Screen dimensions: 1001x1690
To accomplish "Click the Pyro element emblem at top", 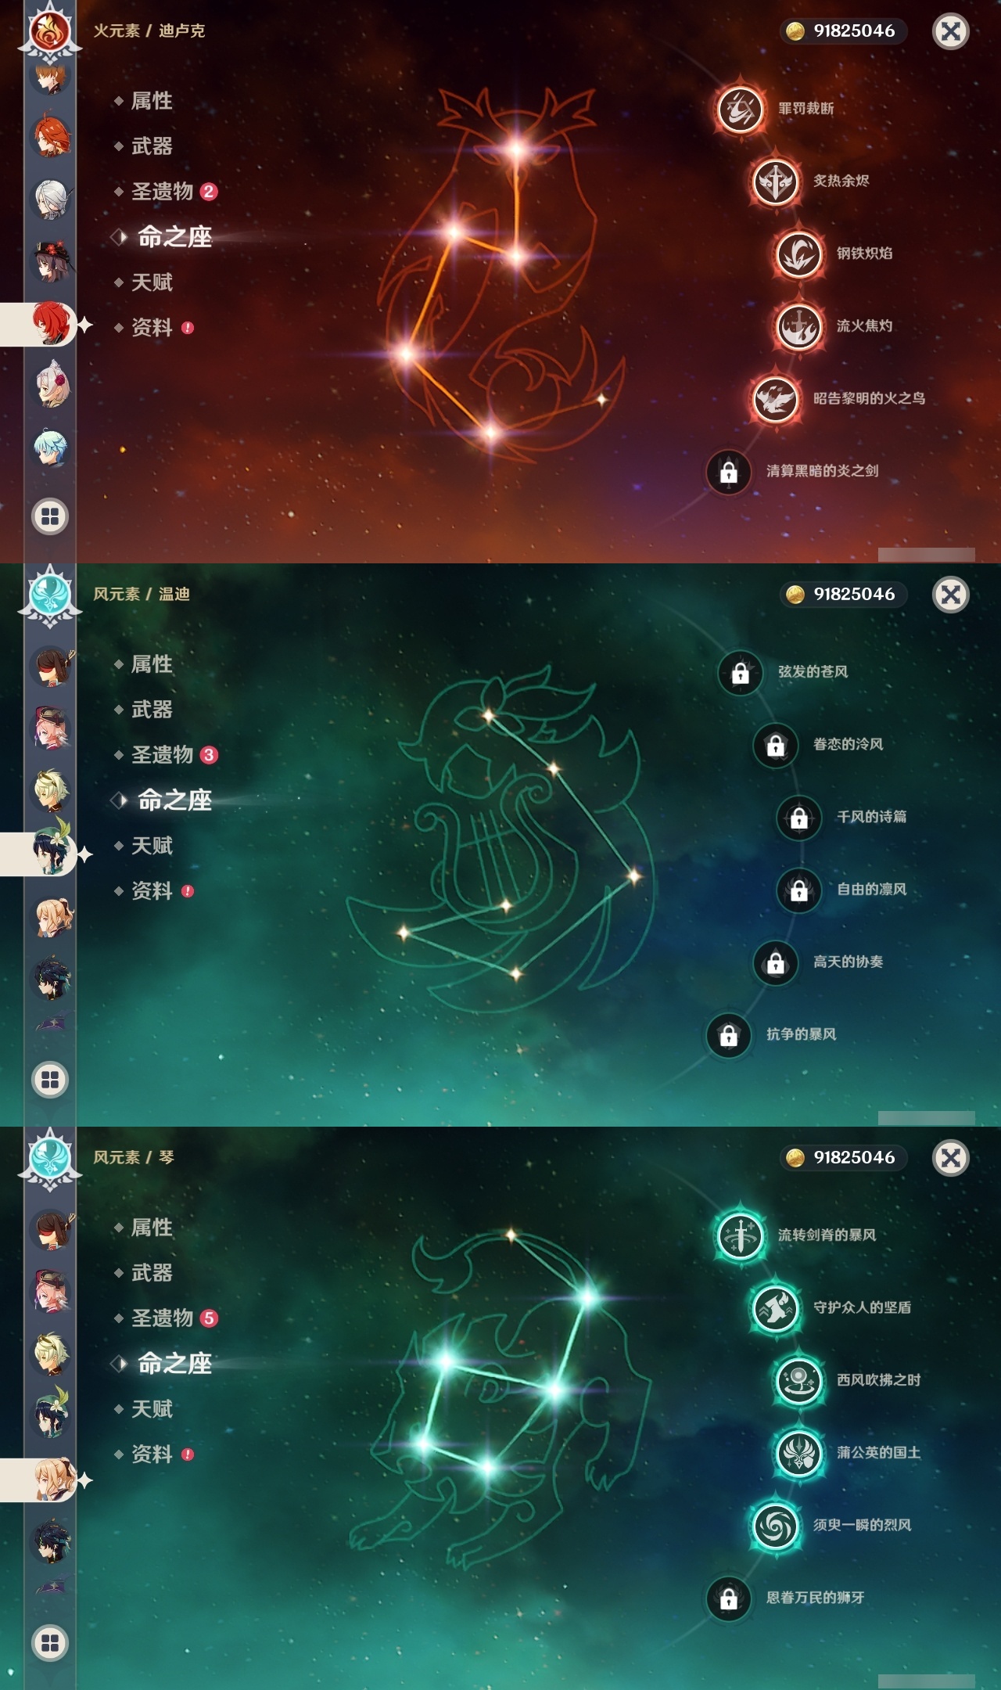I will [50, 31].
